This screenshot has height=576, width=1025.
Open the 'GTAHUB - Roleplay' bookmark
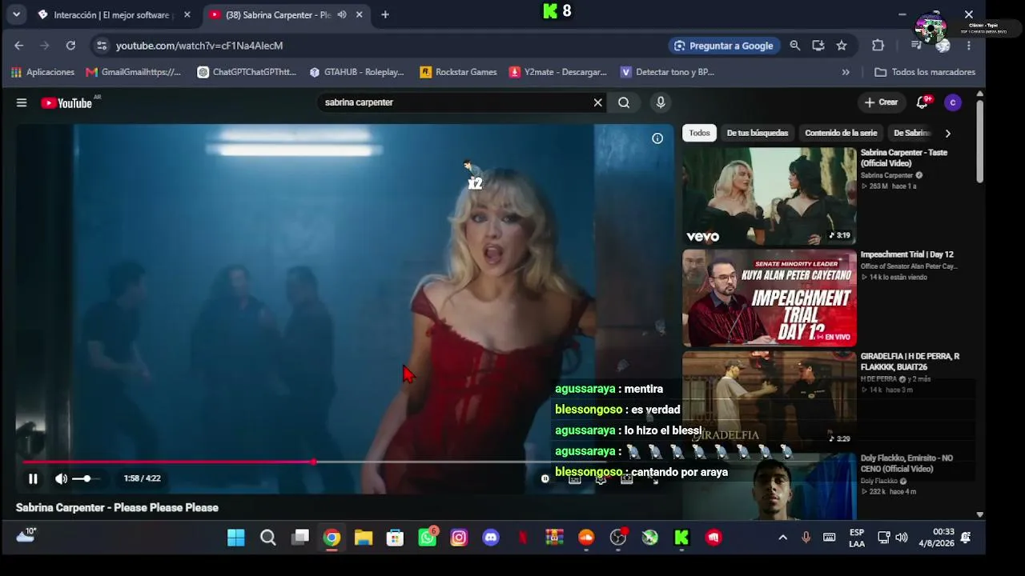356,72
